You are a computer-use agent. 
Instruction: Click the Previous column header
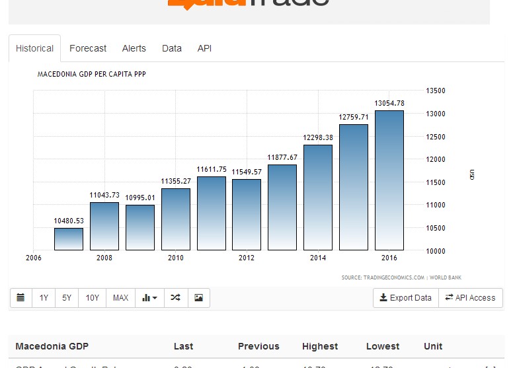click(x=258, y=346)
